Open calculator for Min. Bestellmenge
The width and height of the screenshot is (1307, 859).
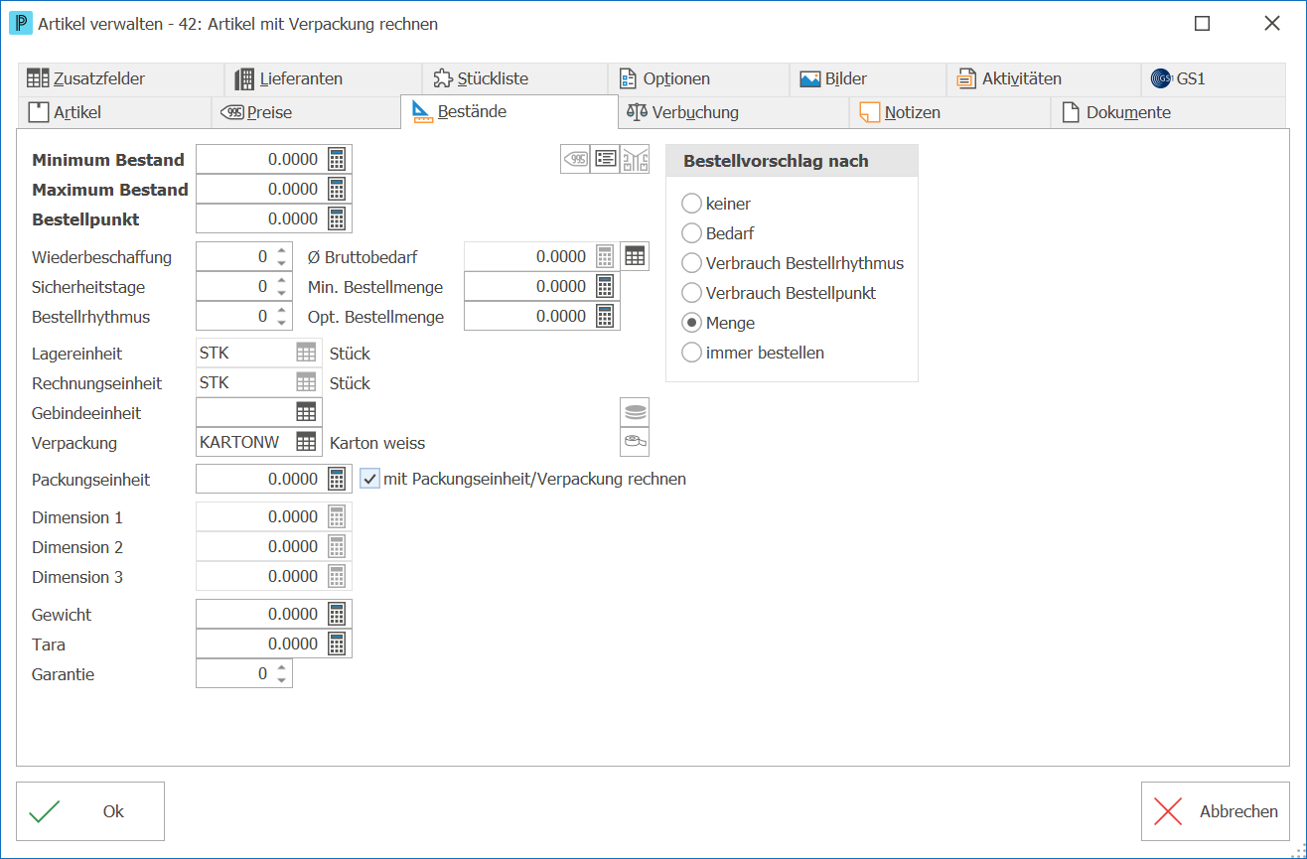(605, 286)
